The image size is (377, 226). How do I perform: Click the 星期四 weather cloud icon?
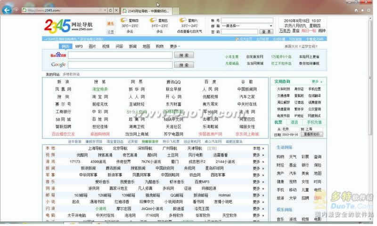[x=123, y=20]
